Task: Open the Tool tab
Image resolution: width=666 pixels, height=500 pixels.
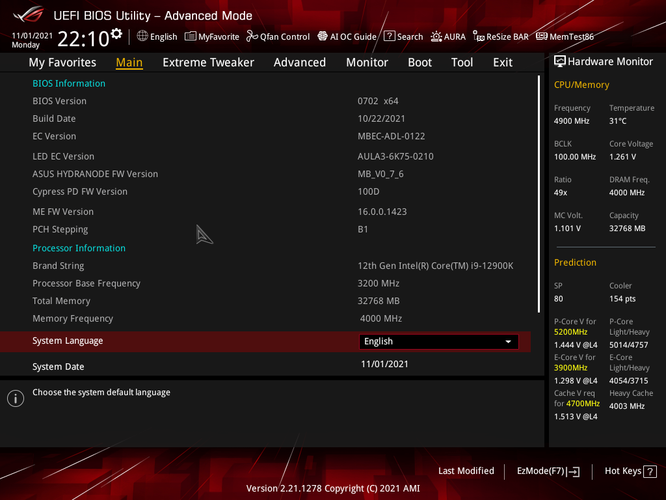Action: coord(462,62)
